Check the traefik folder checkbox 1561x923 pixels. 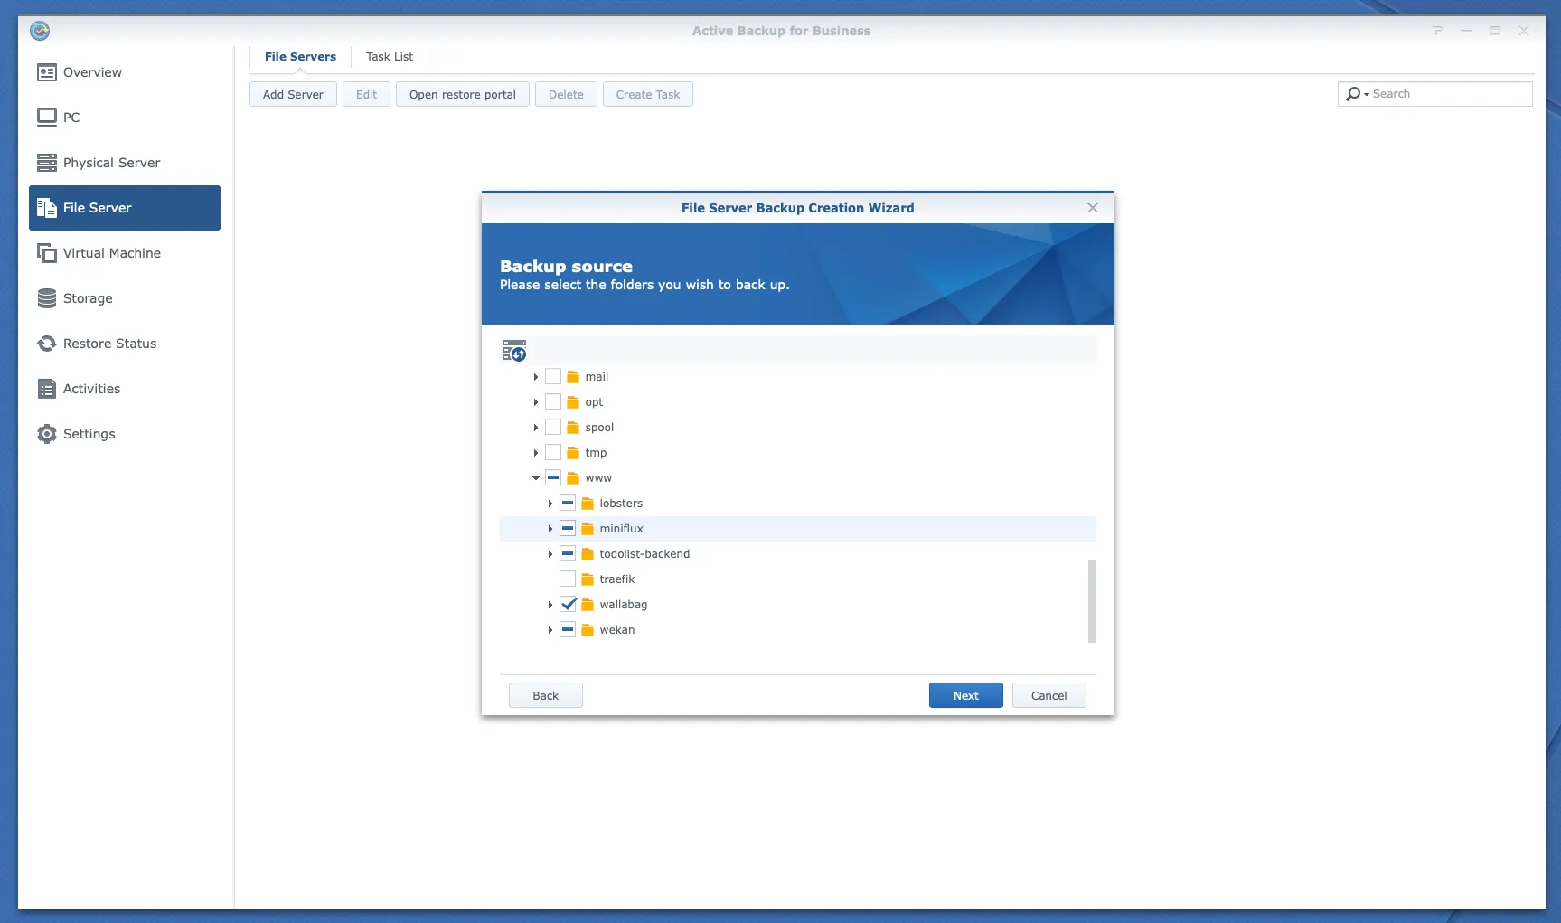click(568, 579)
